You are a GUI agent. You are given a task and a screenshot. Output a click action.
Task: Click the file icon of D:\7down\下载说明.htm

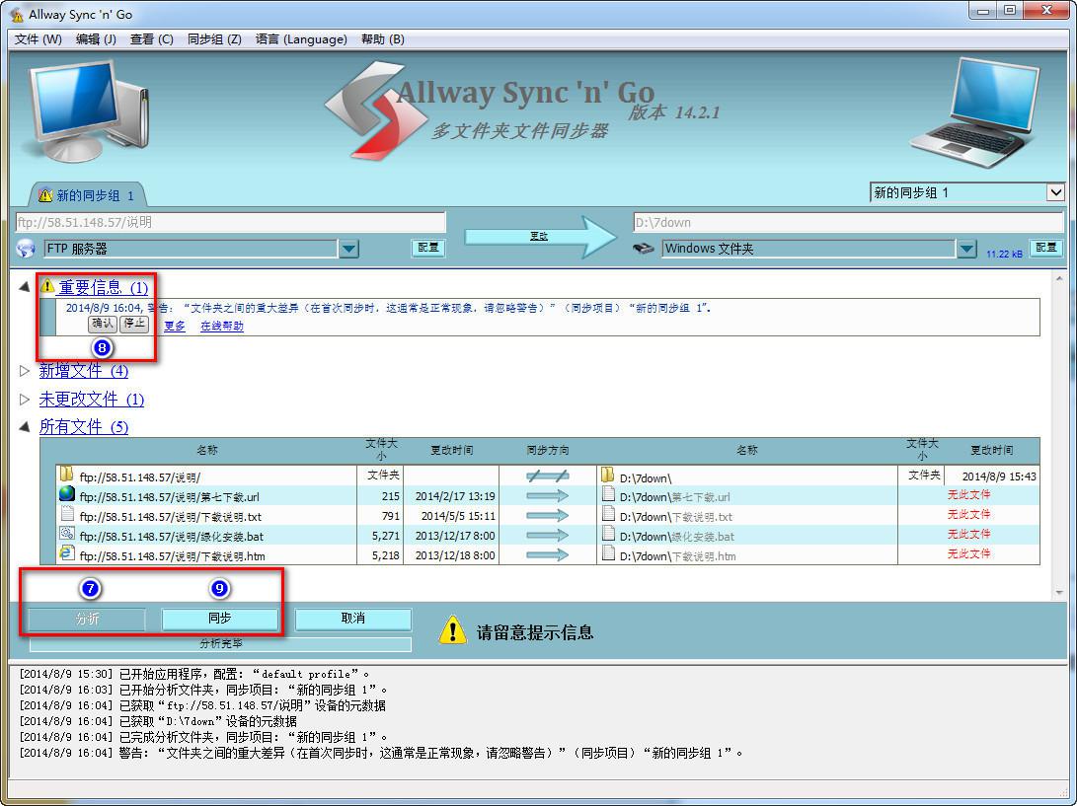(608, 552)
